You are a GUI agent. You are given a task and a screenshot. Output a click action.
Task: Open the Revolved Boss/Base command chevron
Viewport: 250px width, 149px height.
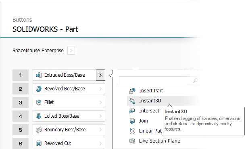100,89
